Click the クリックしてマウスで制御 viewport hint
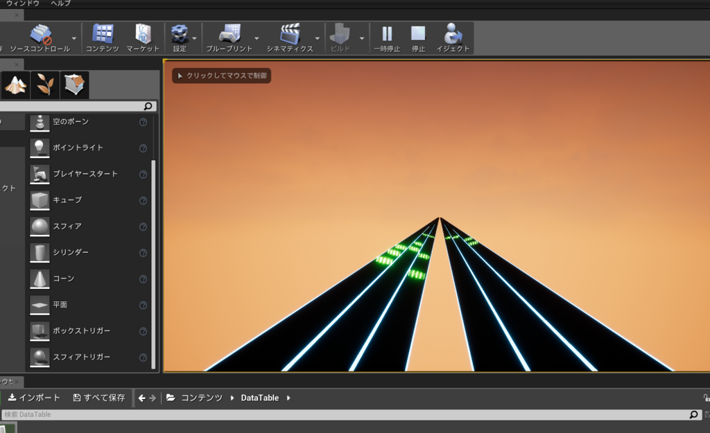 [221, 76]
